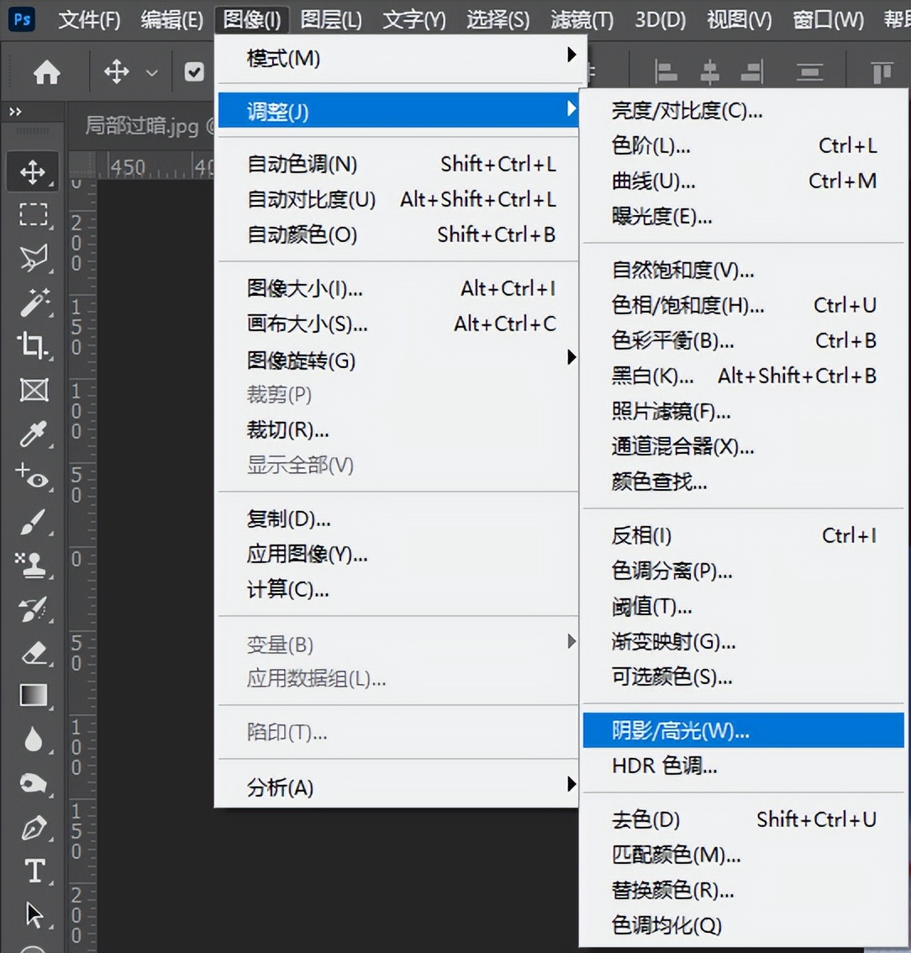Screen dimensions: 911x953
Task: Open the 滤镜(T) menu in menu bar
Action: pos(582,19)
